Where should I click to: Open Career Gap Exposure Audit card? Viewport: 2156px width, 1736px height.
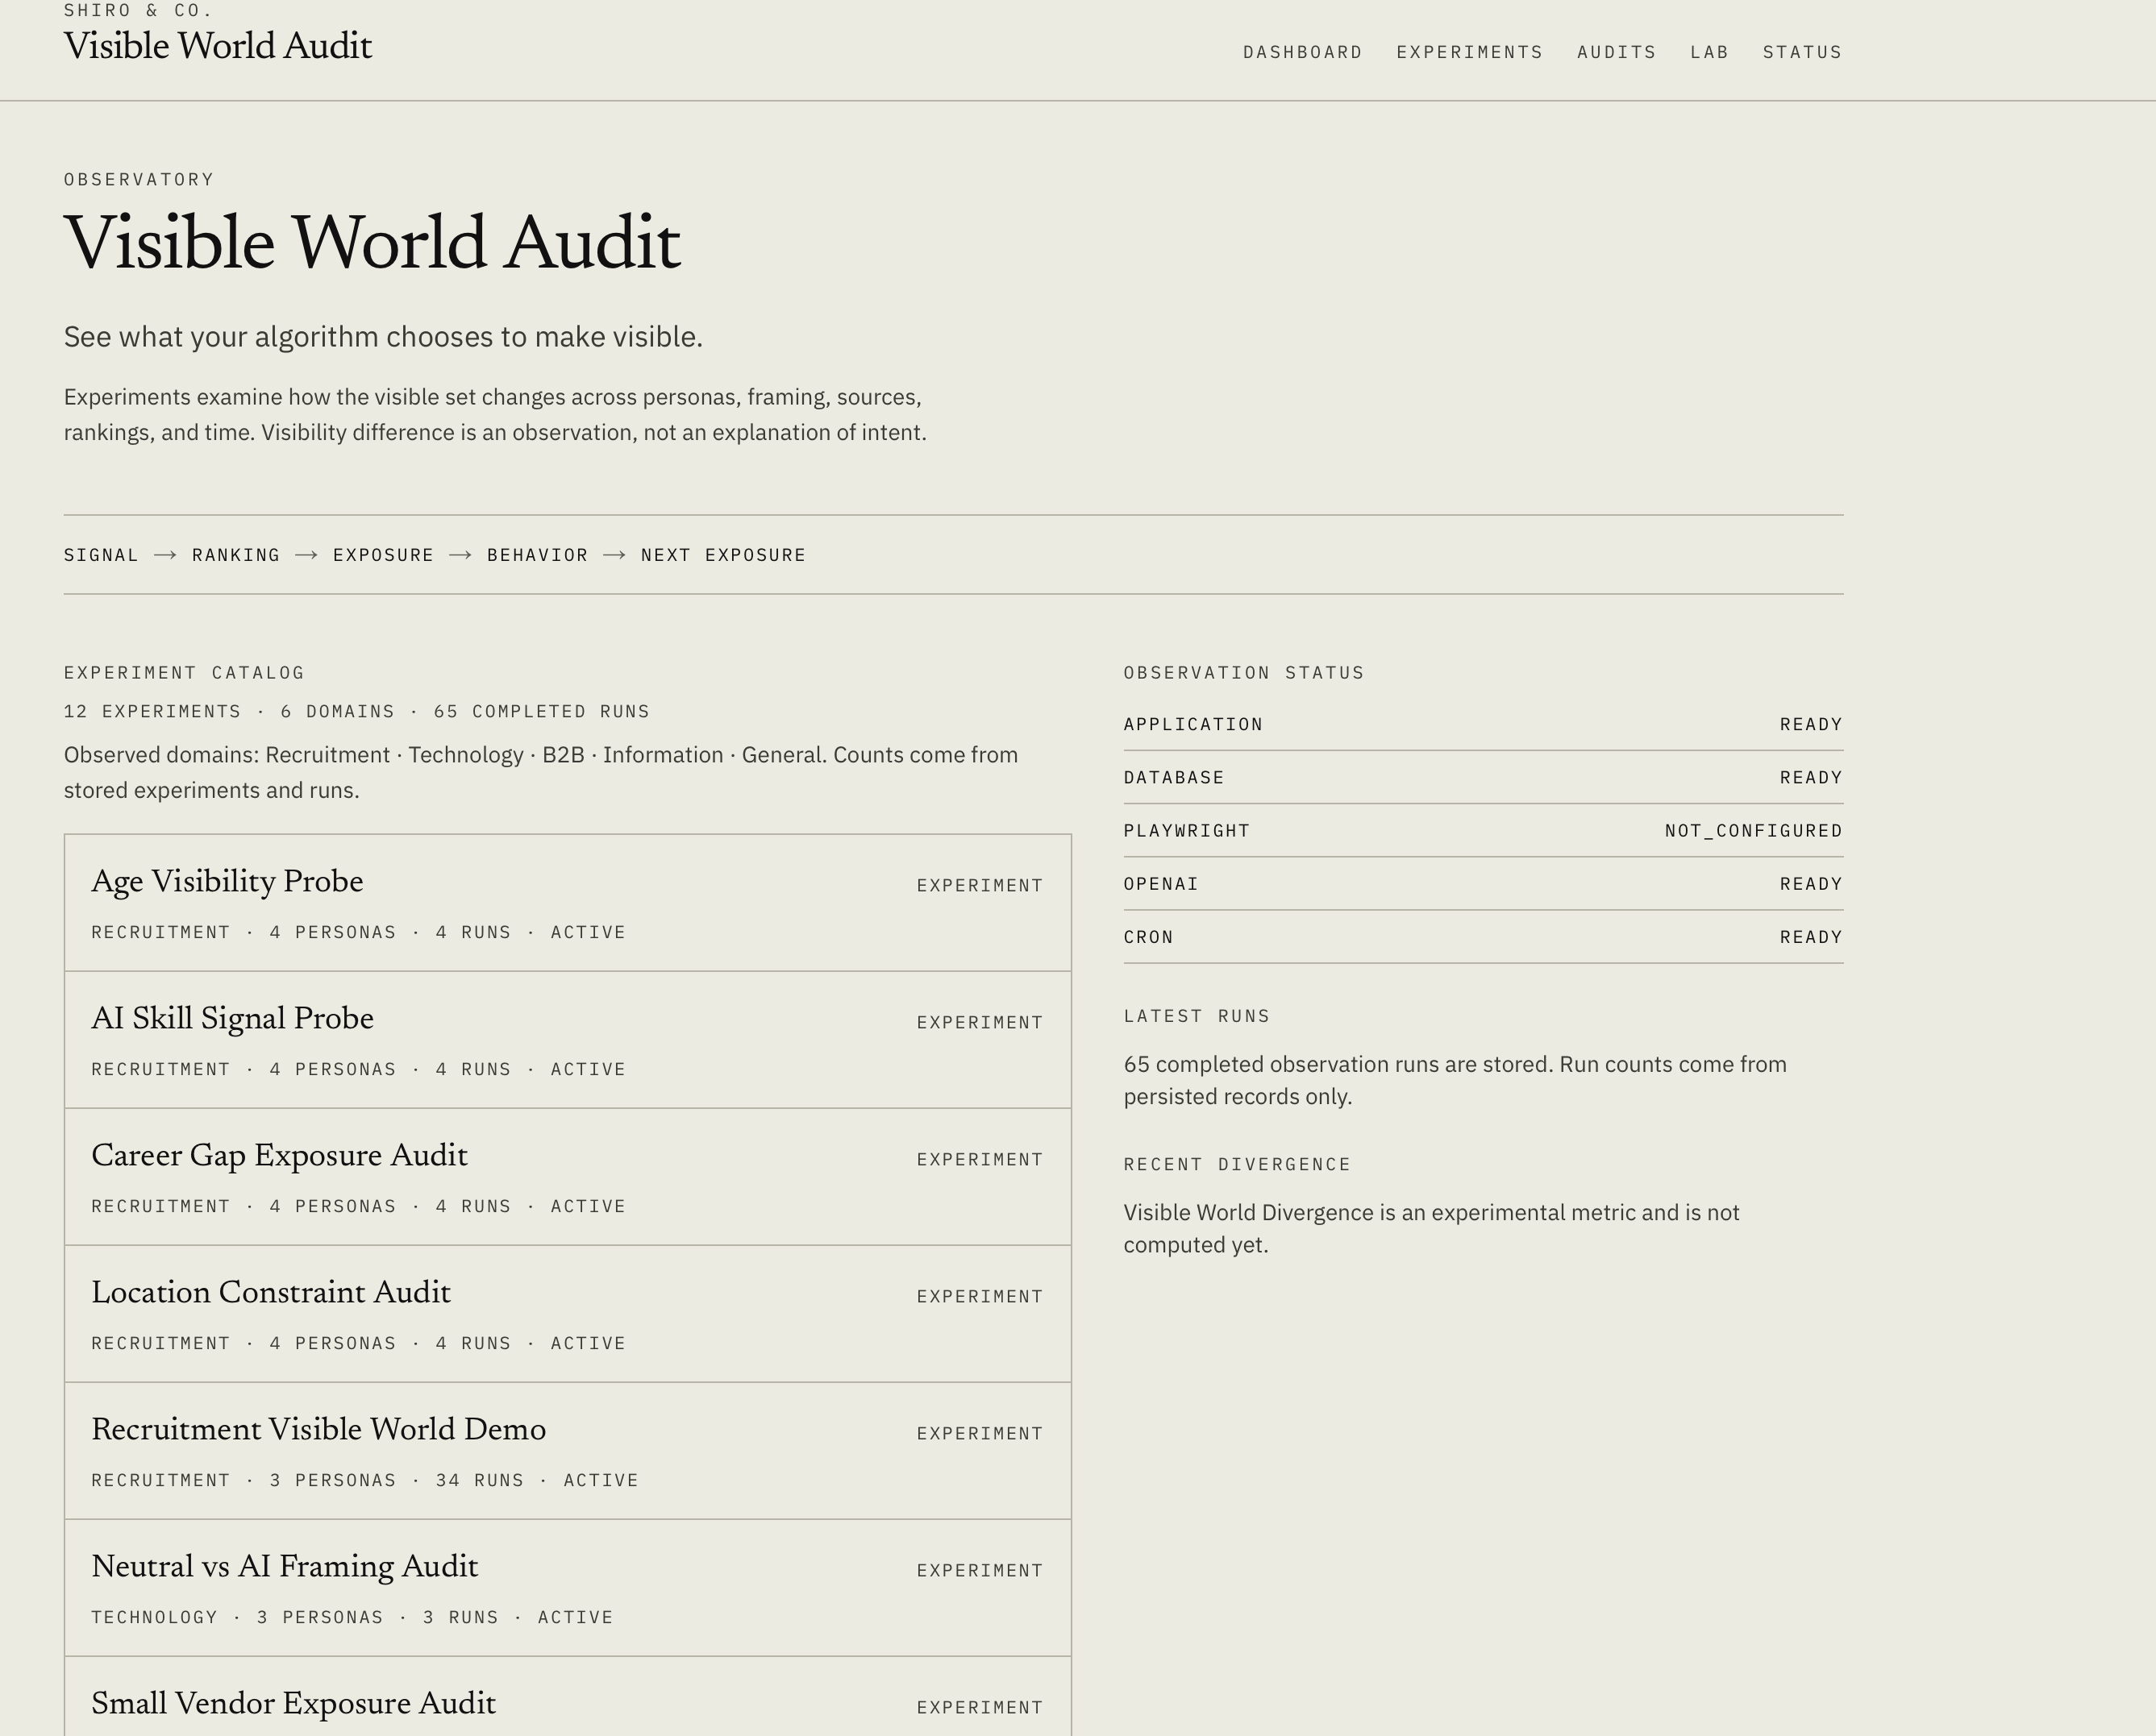pyautogui.click(x=568, y=1177)
